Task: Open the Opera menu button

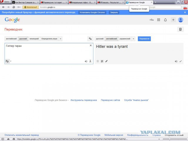Action: [5, 2]
